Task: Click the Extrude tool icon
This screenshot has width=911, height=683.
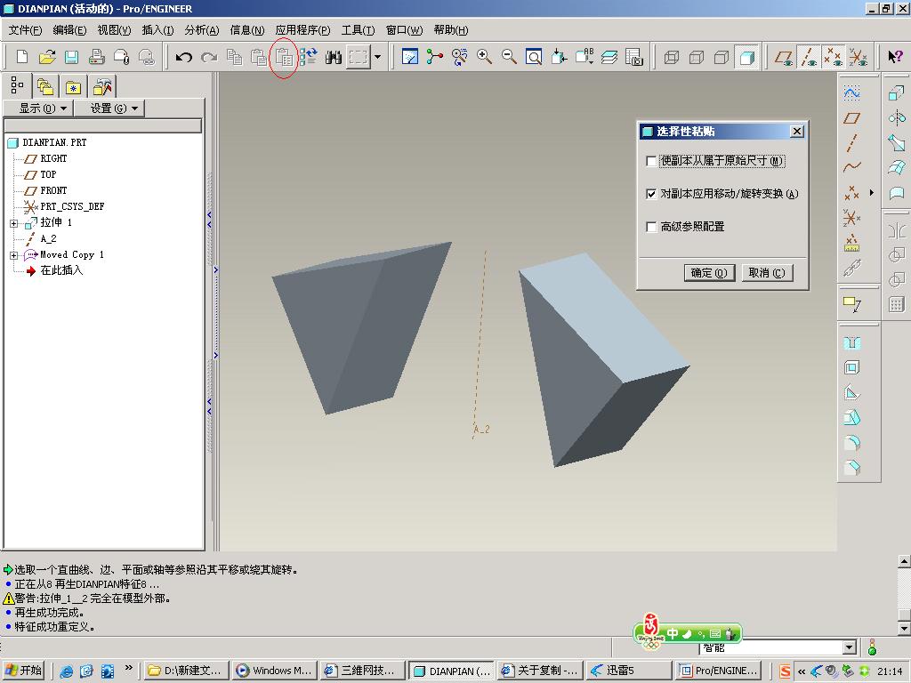Action: click(x=897, y=92)
